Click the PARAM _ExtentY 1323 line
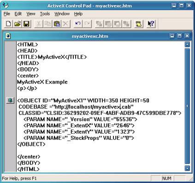The image size is (195, 183). (79, 132)
